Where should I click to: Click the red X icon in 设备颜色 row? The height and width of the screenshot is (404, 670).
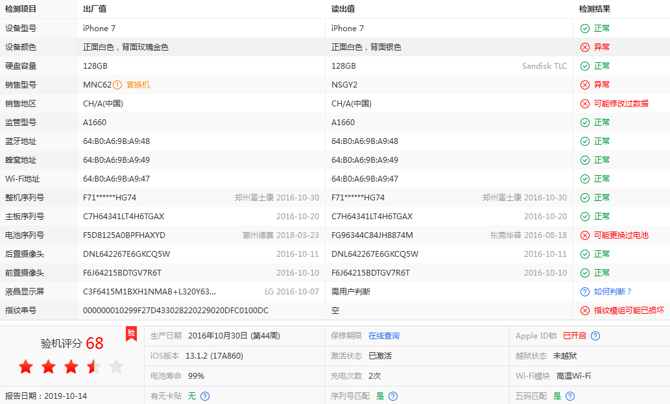(x=585, y=47)
